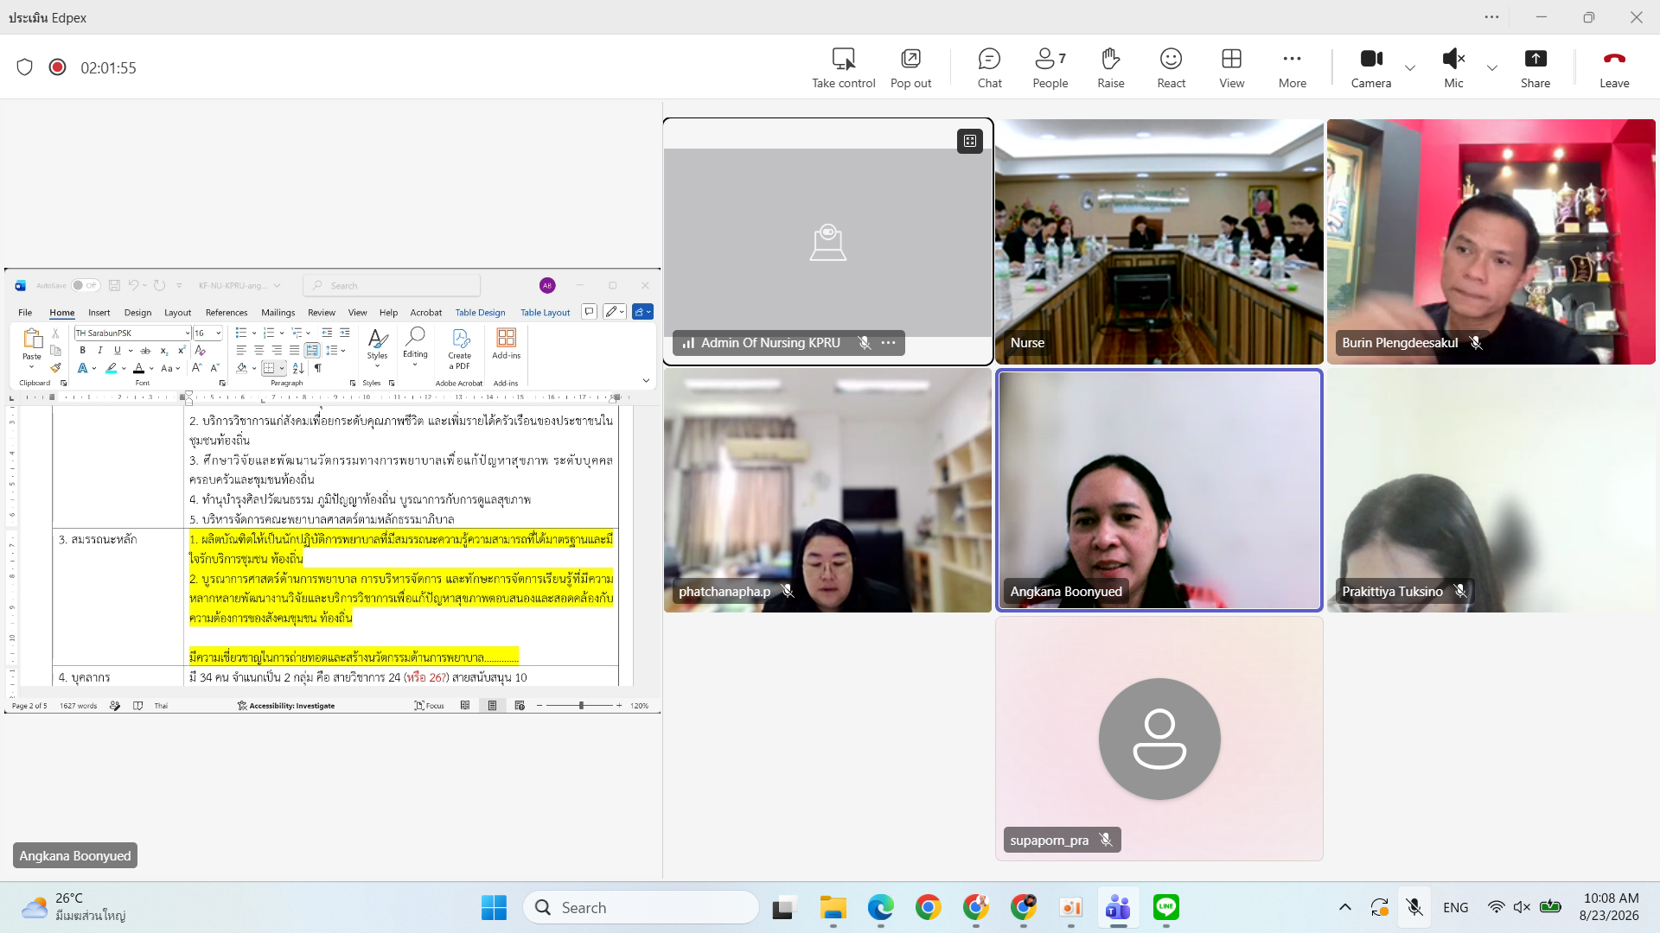
Task: Switch to the Review ribbon tab
Action: tap(322, 313)
